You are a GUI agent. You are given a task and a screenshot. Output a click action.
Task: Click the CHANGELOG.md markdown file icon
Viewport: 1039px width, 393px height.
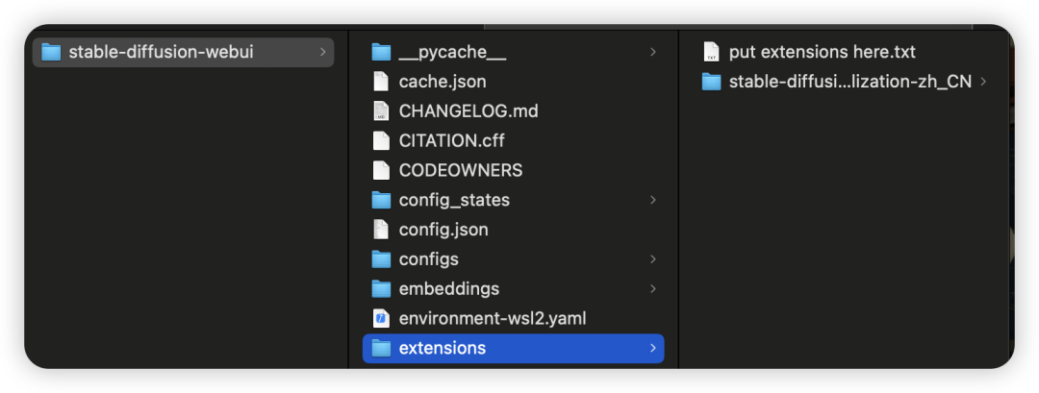(381, 111)
